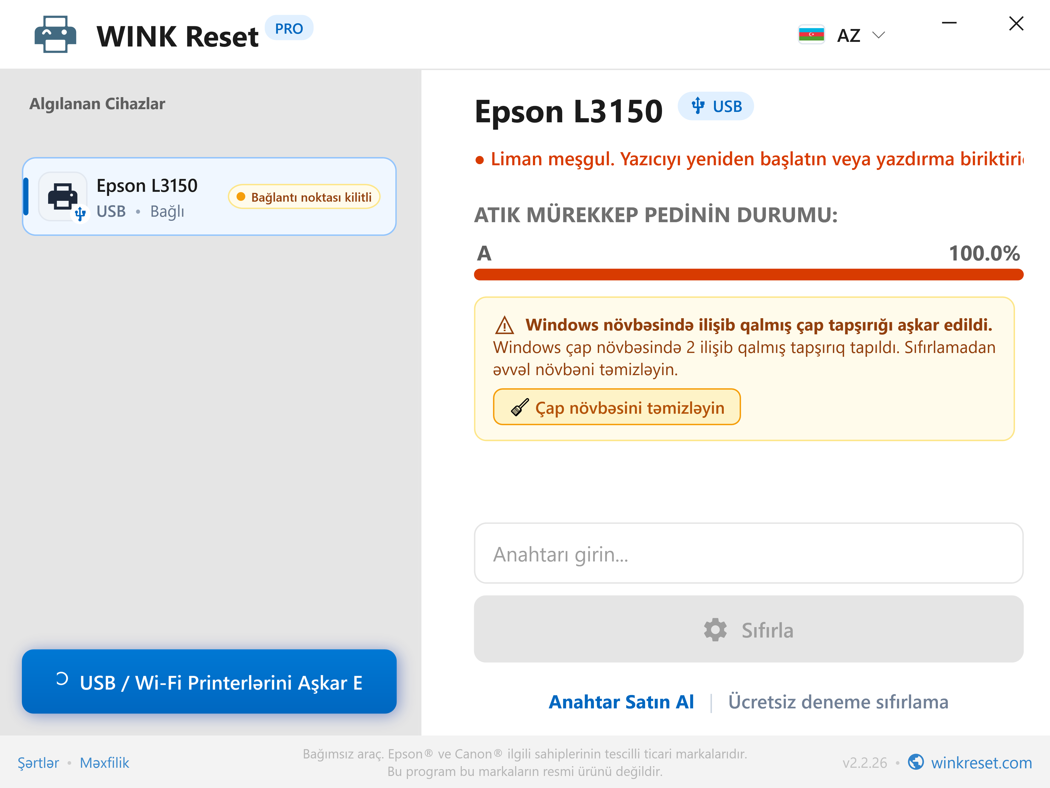Open the Məxfilik privacy link
The width and height of the screenshot is (1050, 788).
(104, 762)
